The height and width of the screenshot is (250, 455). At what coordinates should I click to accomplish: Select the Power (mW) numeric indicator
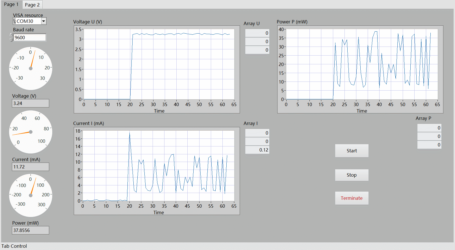(x=31, y=230)
